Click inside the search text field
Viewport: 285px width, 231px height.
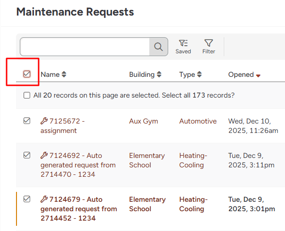85,47
